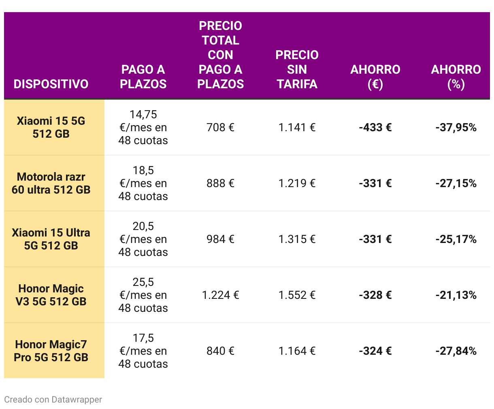Select the -27,84% savings percentage
This screenshot has height=409, width=494.
pos(456,351)
